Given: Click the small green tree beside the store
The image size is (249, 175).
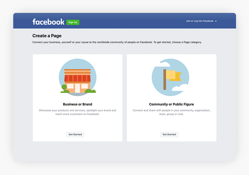Looking at the screenshot, I should click(x=64, y=87).
